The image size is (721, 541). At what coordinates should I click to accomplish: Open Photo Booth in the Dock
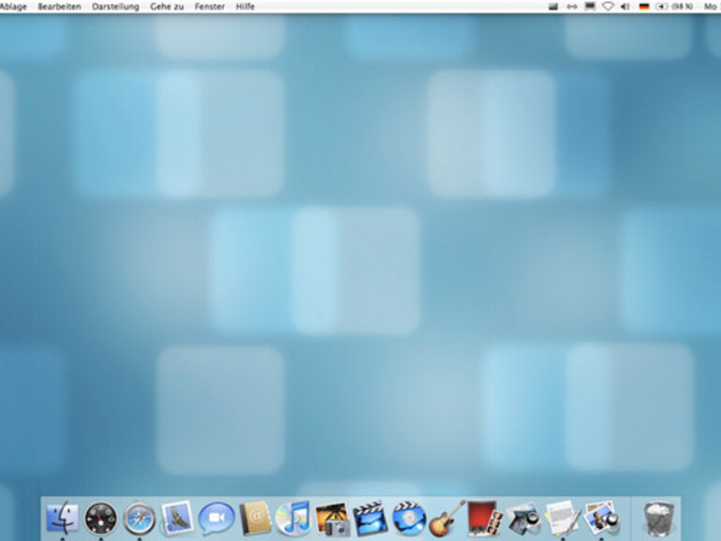(x=484, y=519)
